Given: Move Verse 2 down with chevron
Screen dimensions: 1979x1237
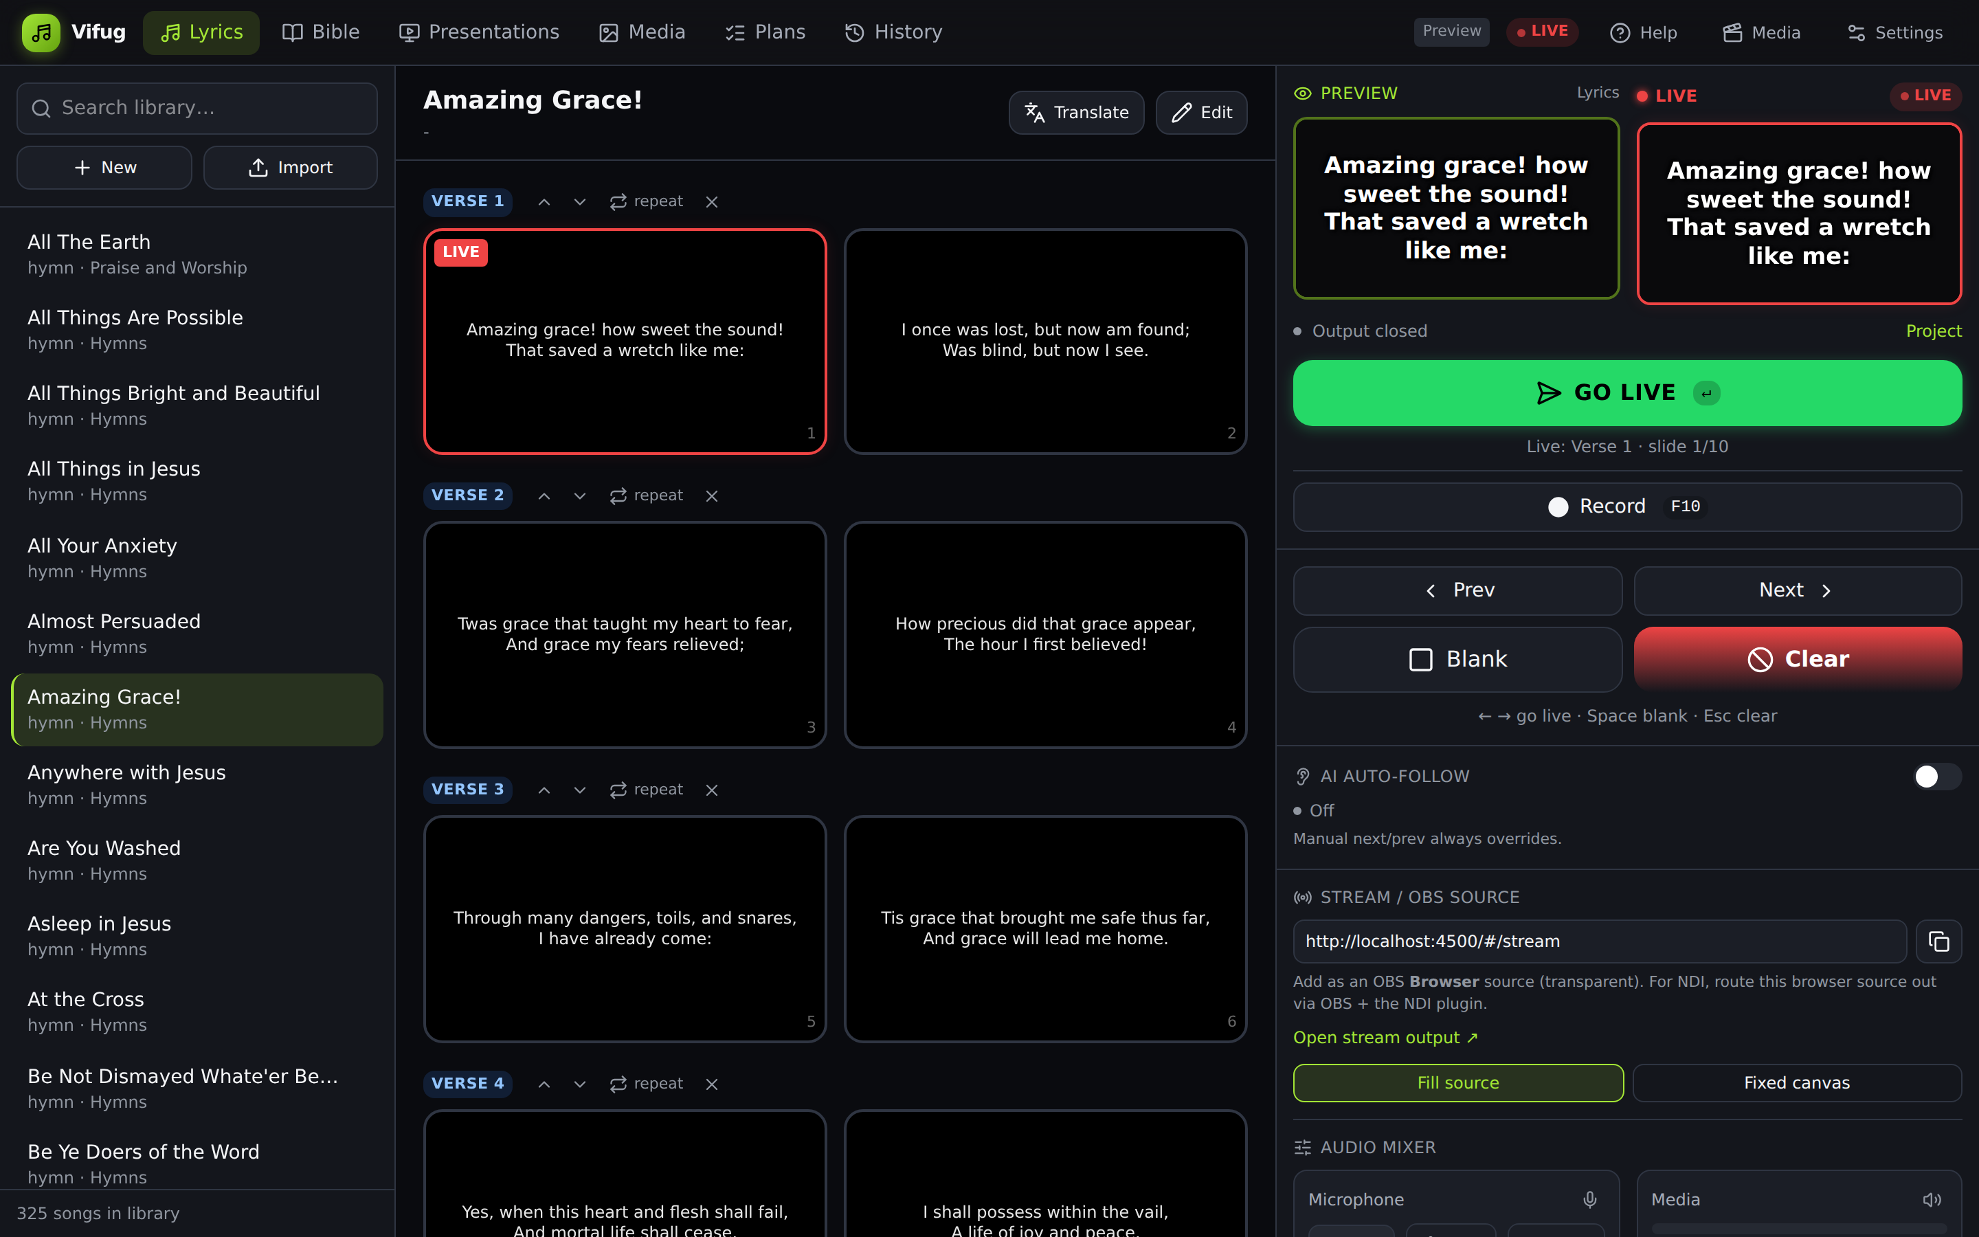Looking at the screenshot, I should [580, 495].
